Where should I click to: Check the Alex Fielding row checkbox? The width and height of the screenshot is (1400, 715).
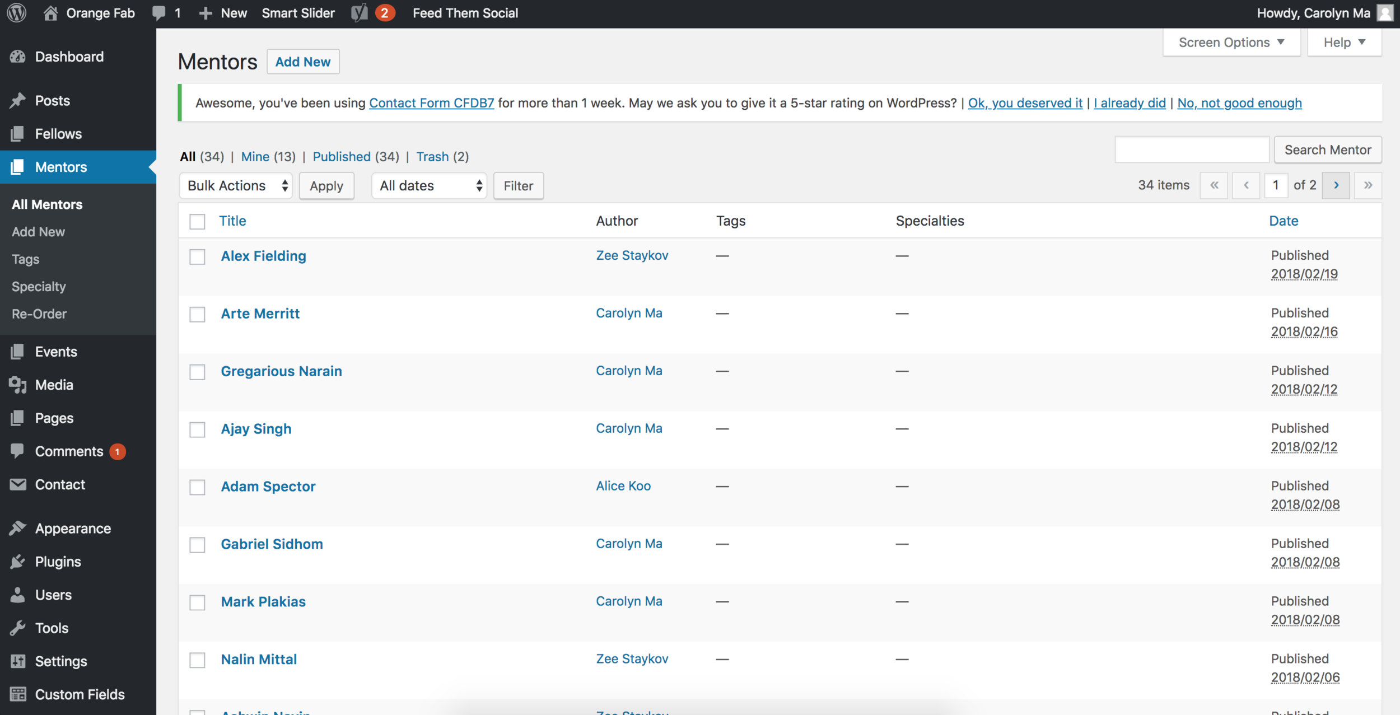[197, 257]
